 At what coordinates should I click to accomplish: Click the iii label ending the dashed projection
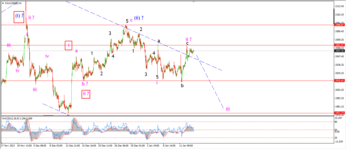click(x=228, y=109)
